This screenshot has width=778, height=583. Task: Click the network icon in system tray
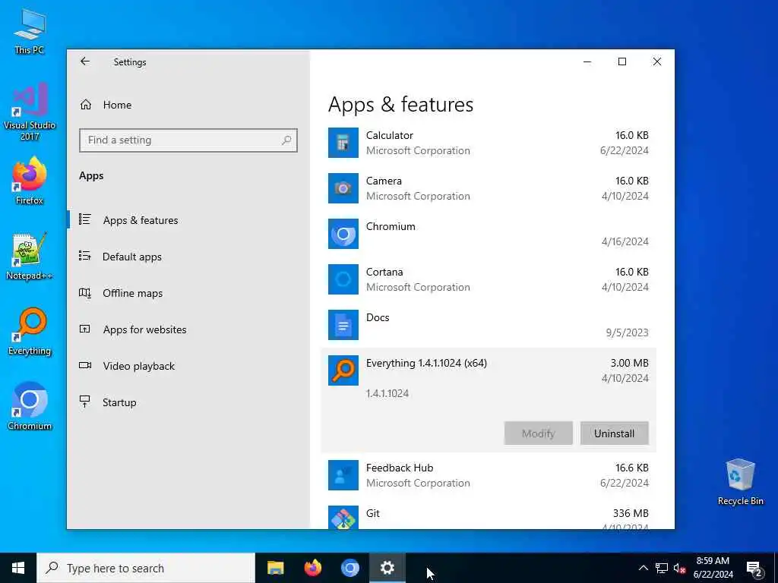click(x=662, y=568)
